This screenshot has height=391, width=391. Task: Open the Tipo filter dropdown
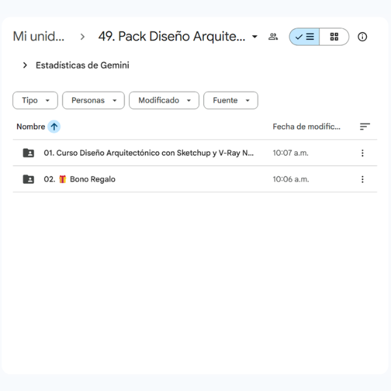35,100
